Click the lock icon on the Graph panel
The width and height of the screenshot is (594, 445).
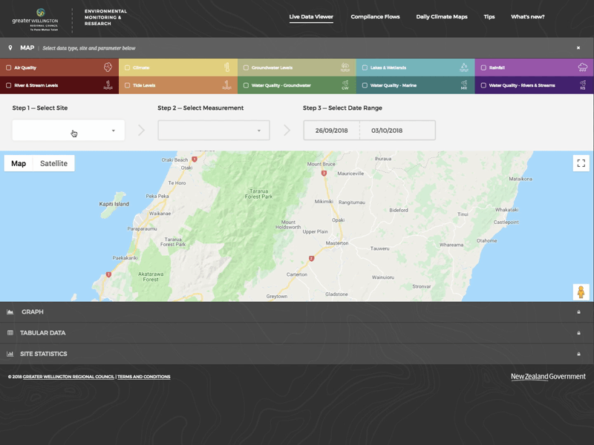click(x=578, y=312)
